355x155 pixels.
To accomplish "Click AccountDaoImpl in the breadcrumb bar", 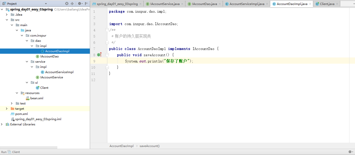I will 122,146.
